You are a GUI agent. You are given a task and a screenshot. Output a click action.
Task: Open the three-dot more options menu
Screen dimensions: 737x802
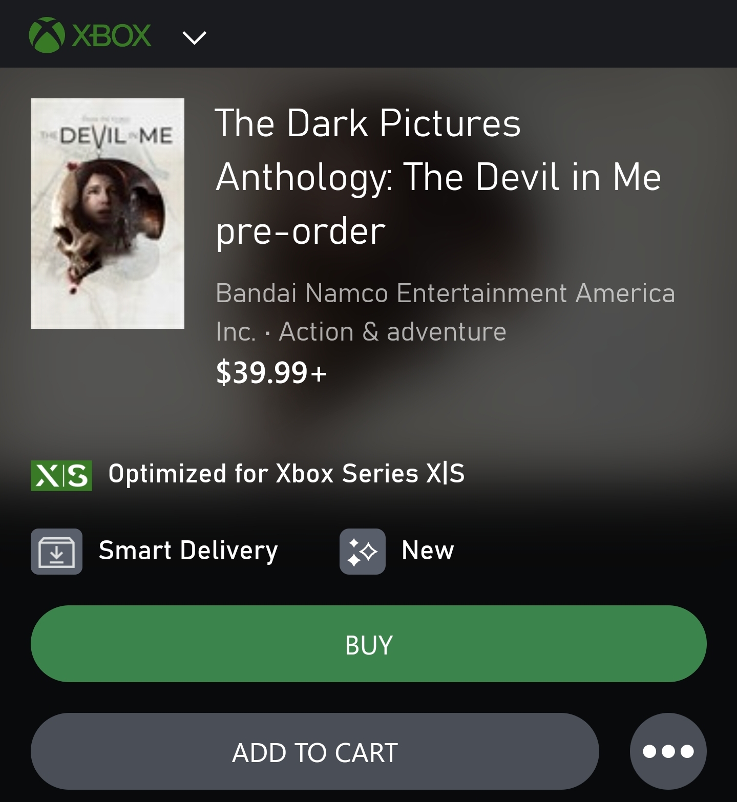(x=668, y=751)
